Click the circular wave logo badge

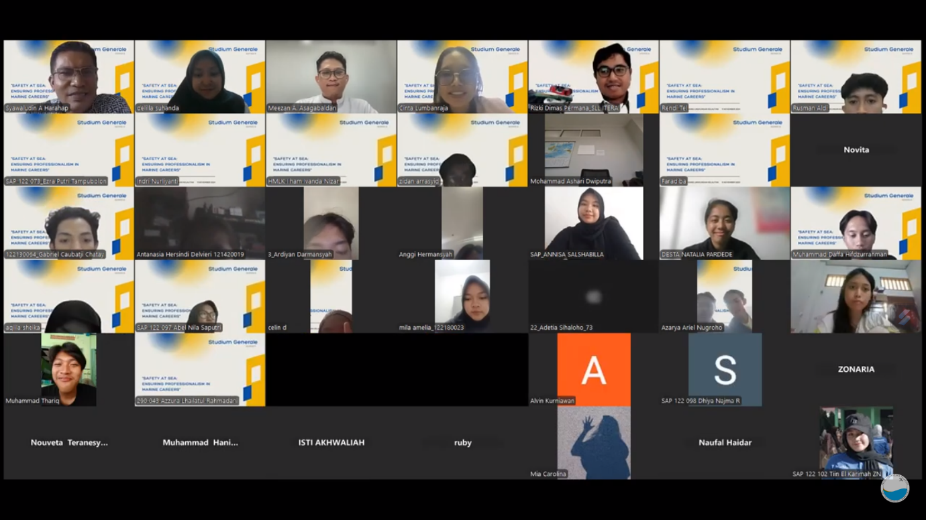click(894, 489)
